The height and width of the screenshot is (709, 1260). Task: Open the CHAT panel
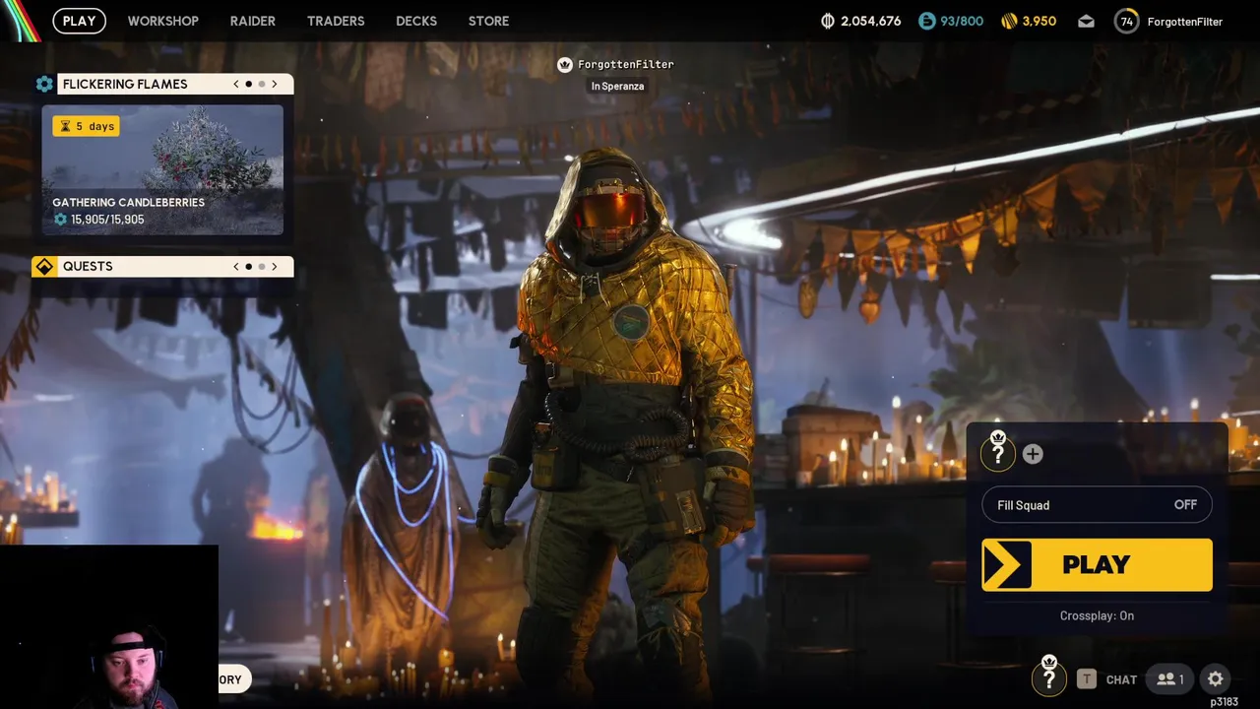coord(1121,679)
